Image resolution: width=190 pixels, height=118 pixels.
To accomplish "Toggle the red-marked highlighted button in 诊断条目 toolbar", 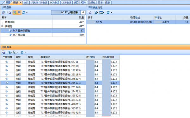I will [x=19, y=12].
